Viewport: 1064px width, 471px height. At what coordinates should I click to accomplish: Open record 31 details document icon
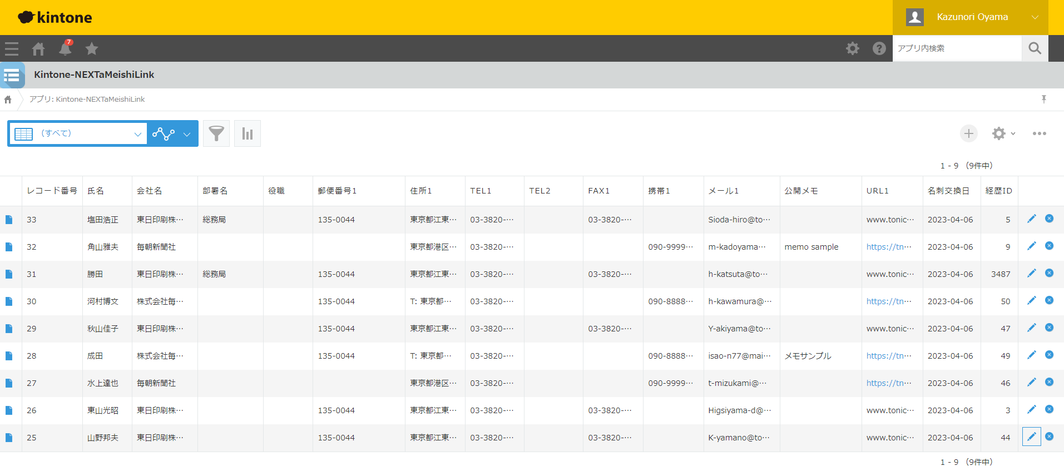pyautogui.click(x=9, y=274)
